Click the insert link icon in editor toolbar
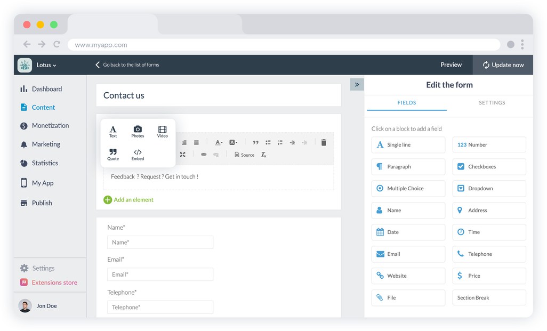 click(x=204, y=155)
